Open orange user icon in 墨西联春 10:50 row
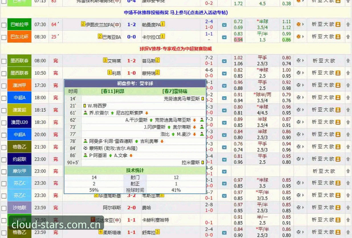This screenshot has height=238, width=352. (x=338, y=73)
